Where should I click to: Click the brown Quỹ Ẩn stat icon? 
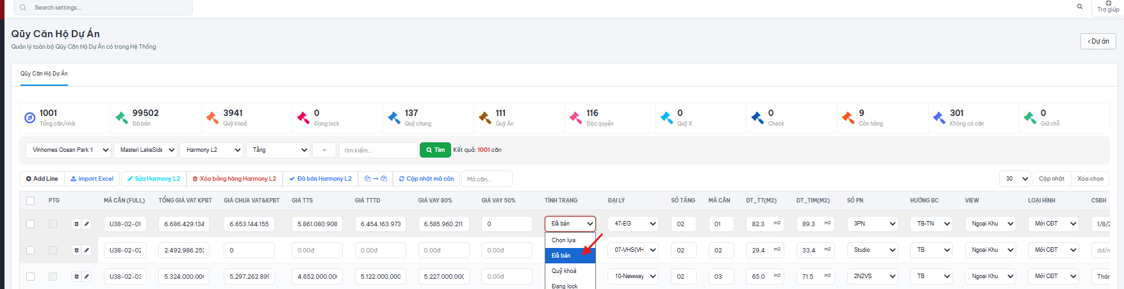pos(485,118)
